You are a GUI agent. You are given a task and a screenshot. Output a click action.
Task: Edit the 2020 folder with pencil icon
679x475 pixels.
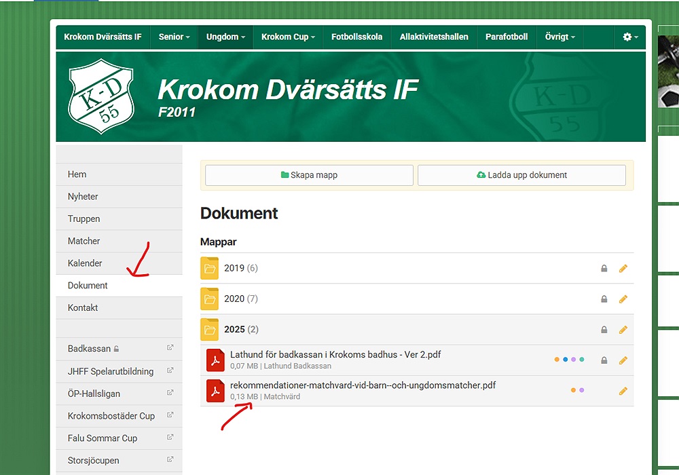tap(623, 299)
